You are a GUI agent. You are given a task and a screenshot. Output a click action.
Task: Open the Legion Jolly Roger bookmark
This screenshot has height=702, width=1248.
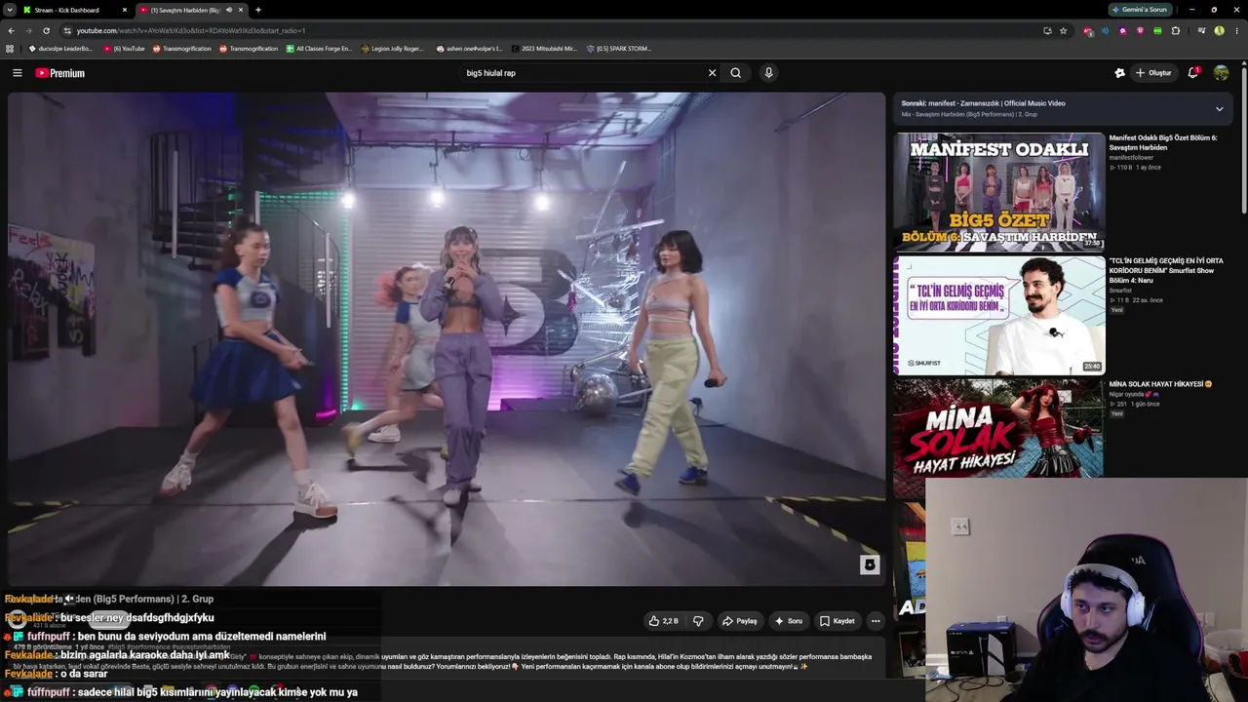tap(393, 48)
